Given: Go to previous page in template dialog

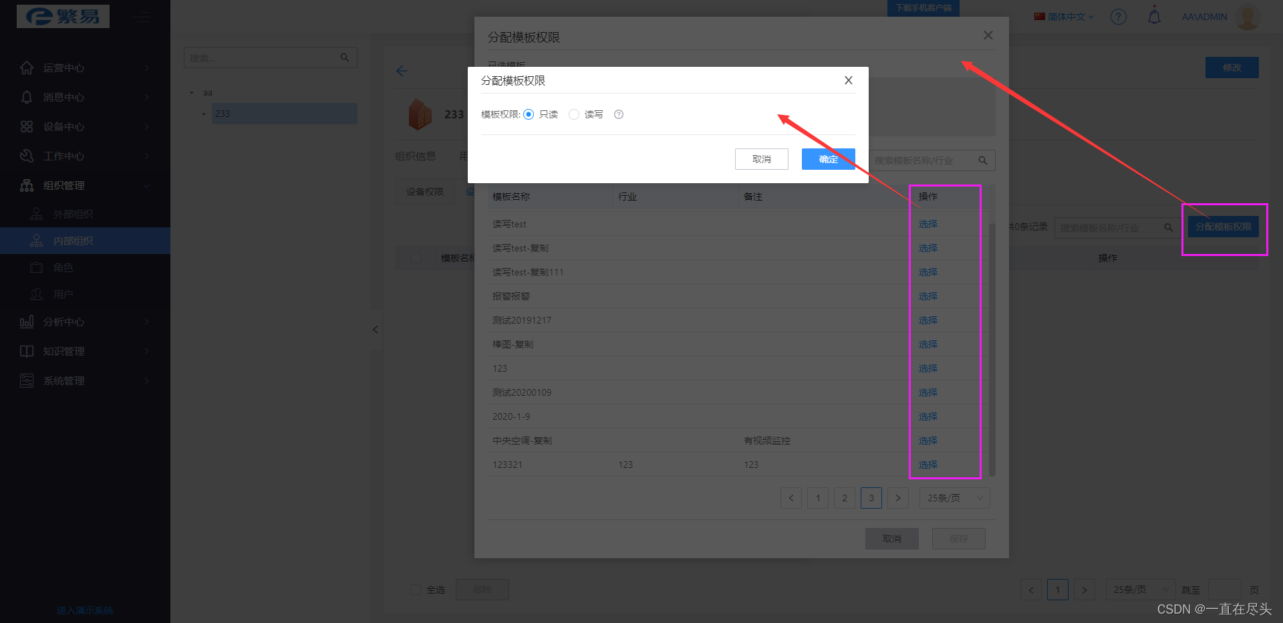Looking at the screenshot, I should pyautogui.click(x=791, y=498).
